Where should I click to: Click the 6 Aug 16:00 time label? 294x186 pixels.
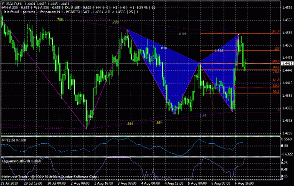pyautogui.click(x=244, y=183)
